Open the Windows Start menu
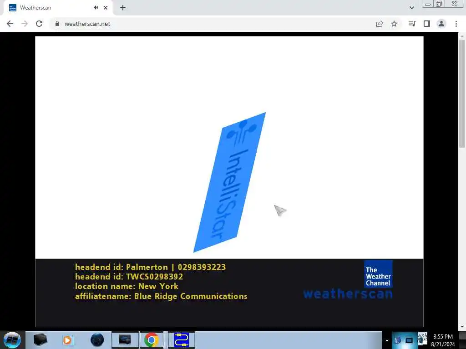The width and height of the screenshot is (466, 349). pyautogui.click(x=12, y=340)
